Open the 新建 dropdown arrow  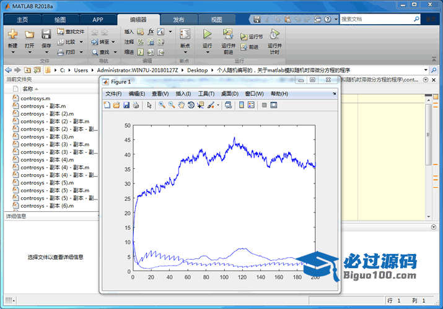(13, 52)
